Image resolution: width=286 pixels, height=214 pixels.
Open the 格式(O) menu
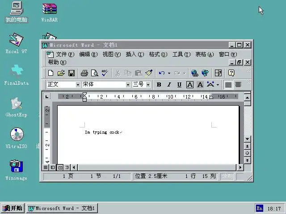[x=158, y=54]
